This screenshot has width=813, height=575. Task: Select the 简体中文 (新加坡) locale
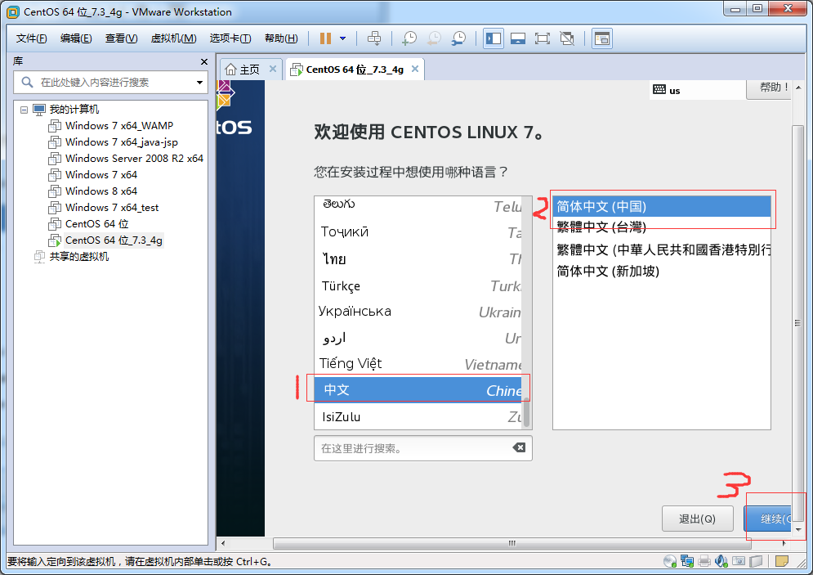point(662,271)
